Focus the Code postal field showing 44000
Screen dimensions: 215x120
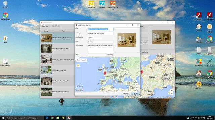95,38
